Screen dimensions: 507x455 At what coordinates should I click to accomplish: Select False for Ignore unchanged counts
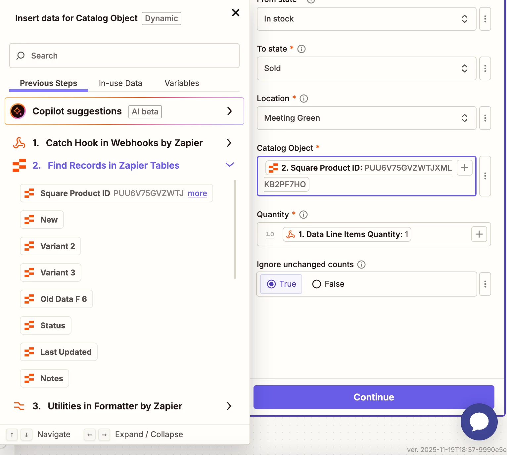click(328, 284)
